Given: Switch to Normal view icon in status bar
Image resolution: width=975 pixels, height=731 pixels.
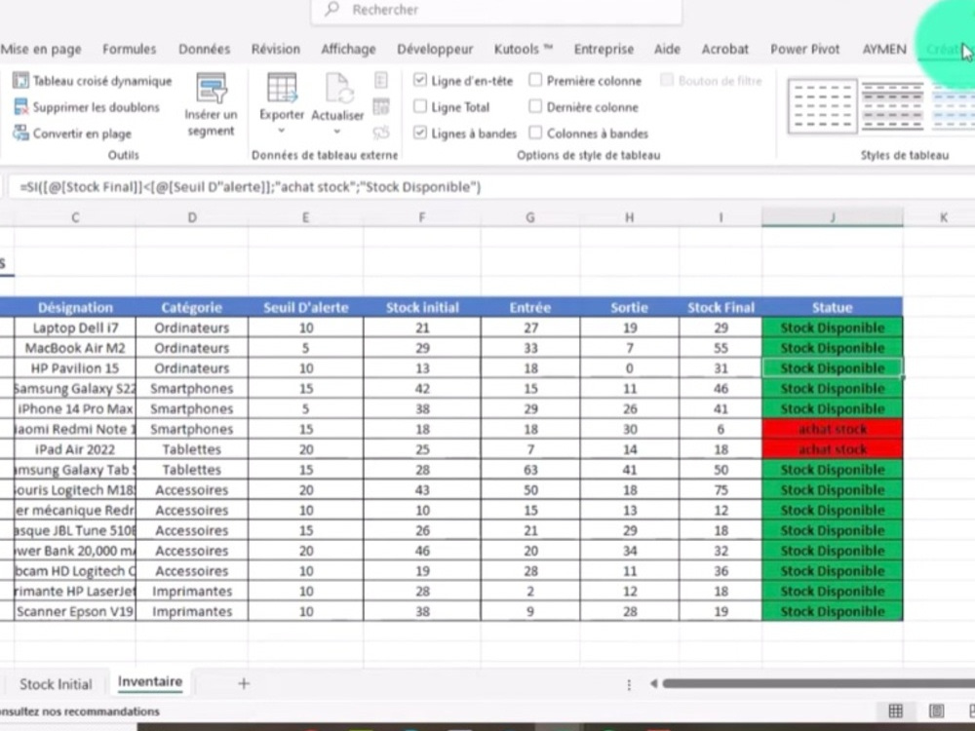Looking at the screenshot, I should [x=895, y=711].
